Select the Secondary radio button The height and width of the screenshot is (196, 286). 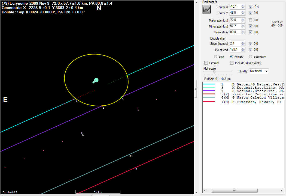point(251,57)
